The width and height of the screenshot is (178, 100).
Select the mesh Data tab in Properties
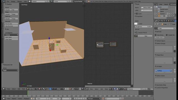tap(175, 21)
